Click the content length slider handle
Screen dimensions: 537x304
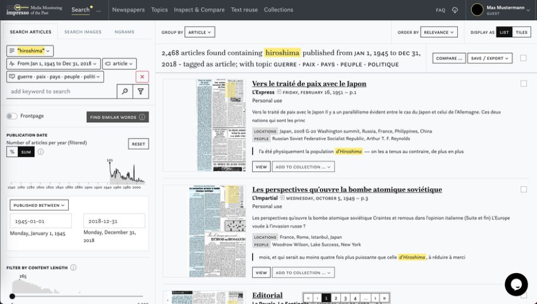coord(12,296)
